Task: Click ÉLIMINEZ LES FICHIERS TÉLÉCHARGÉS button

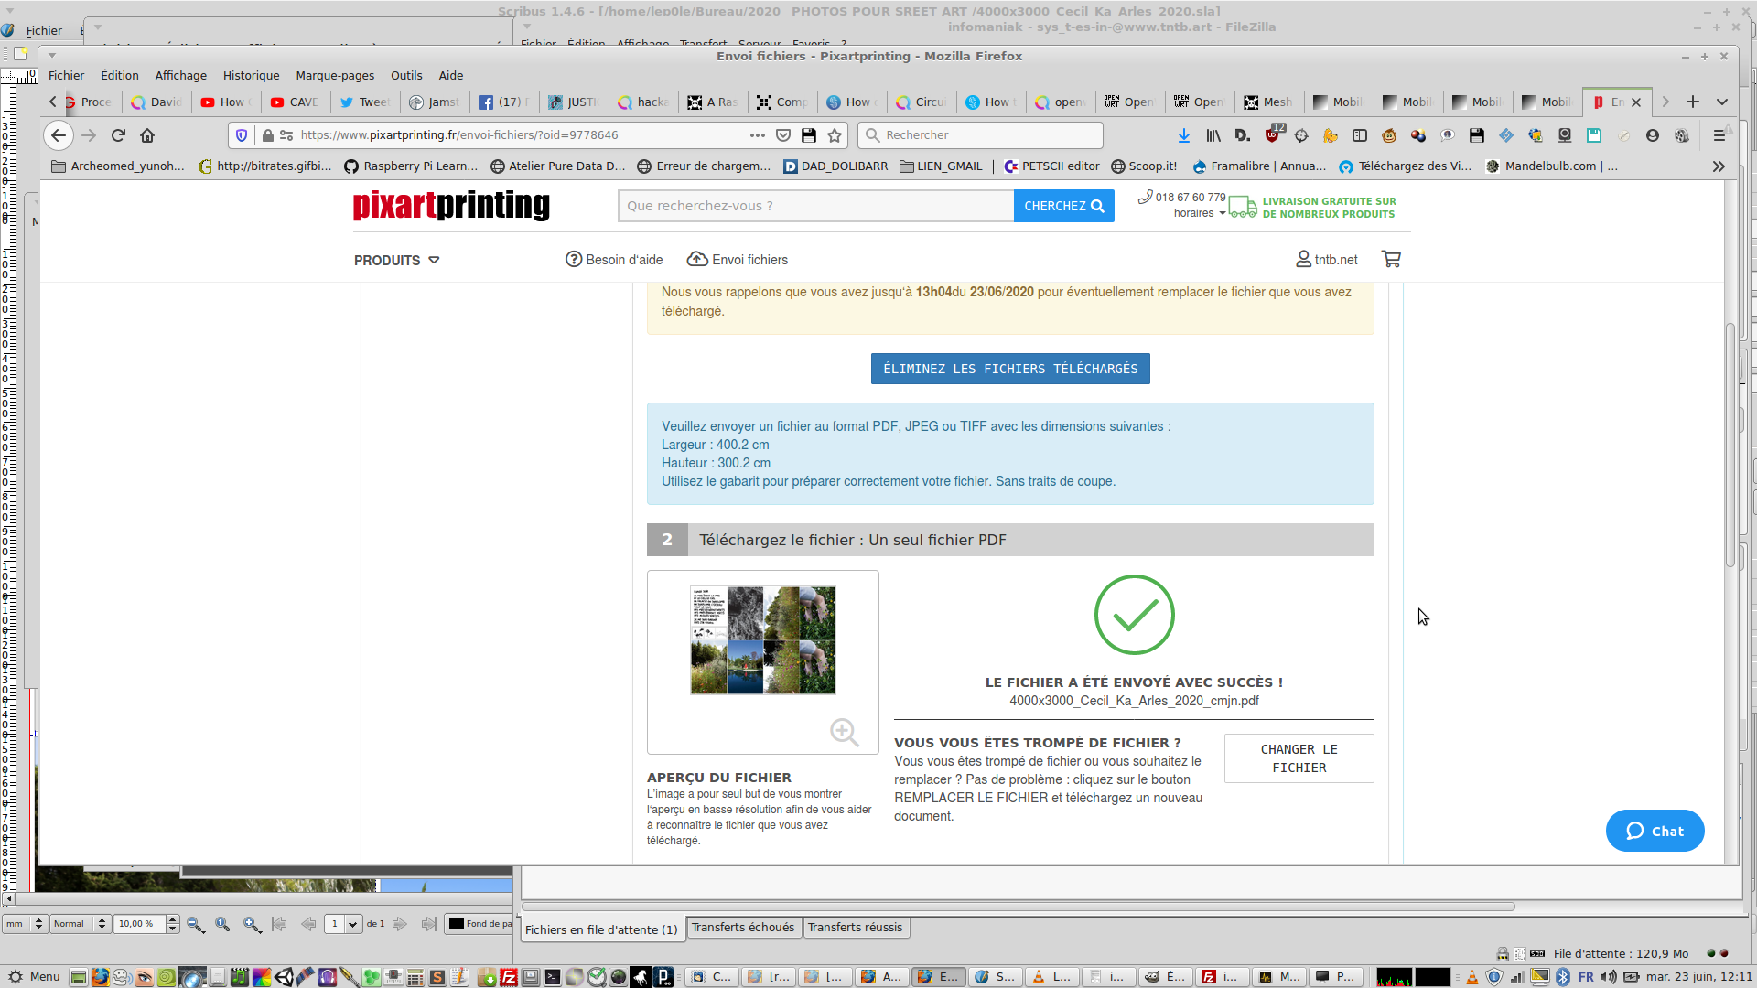Action: [1009, 369]
